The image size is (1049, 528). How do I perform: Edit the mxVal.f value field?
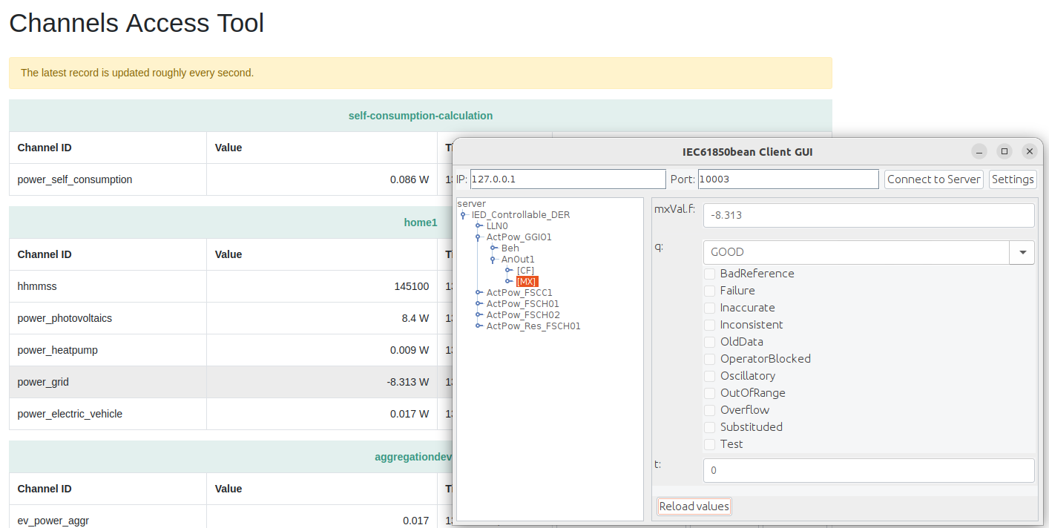click(x=868, y=215)
